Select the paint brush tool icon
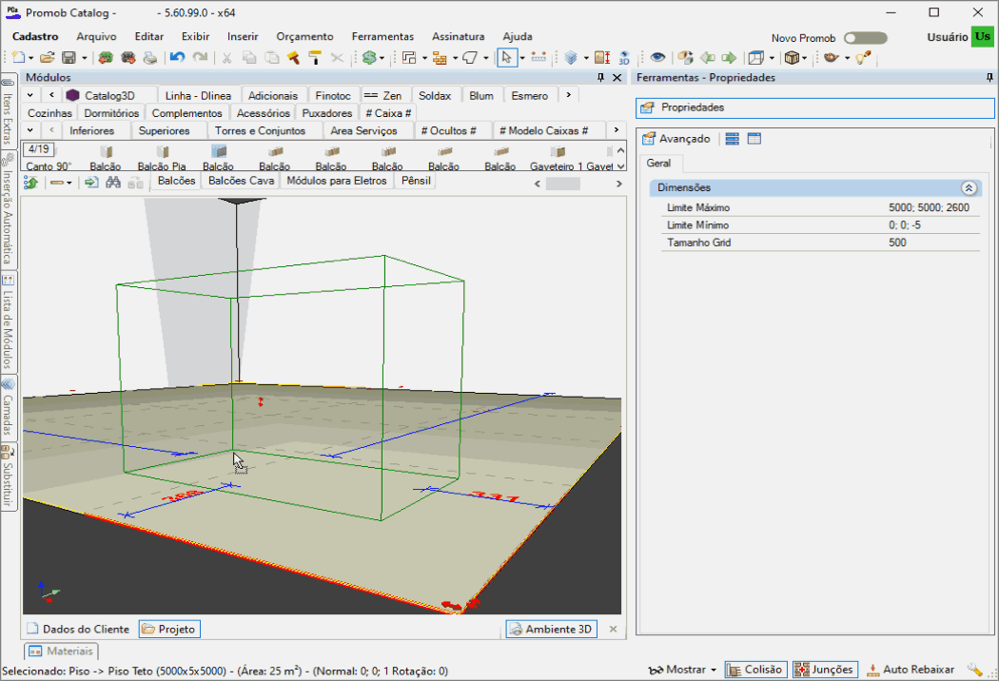 (x=293, y=58)
